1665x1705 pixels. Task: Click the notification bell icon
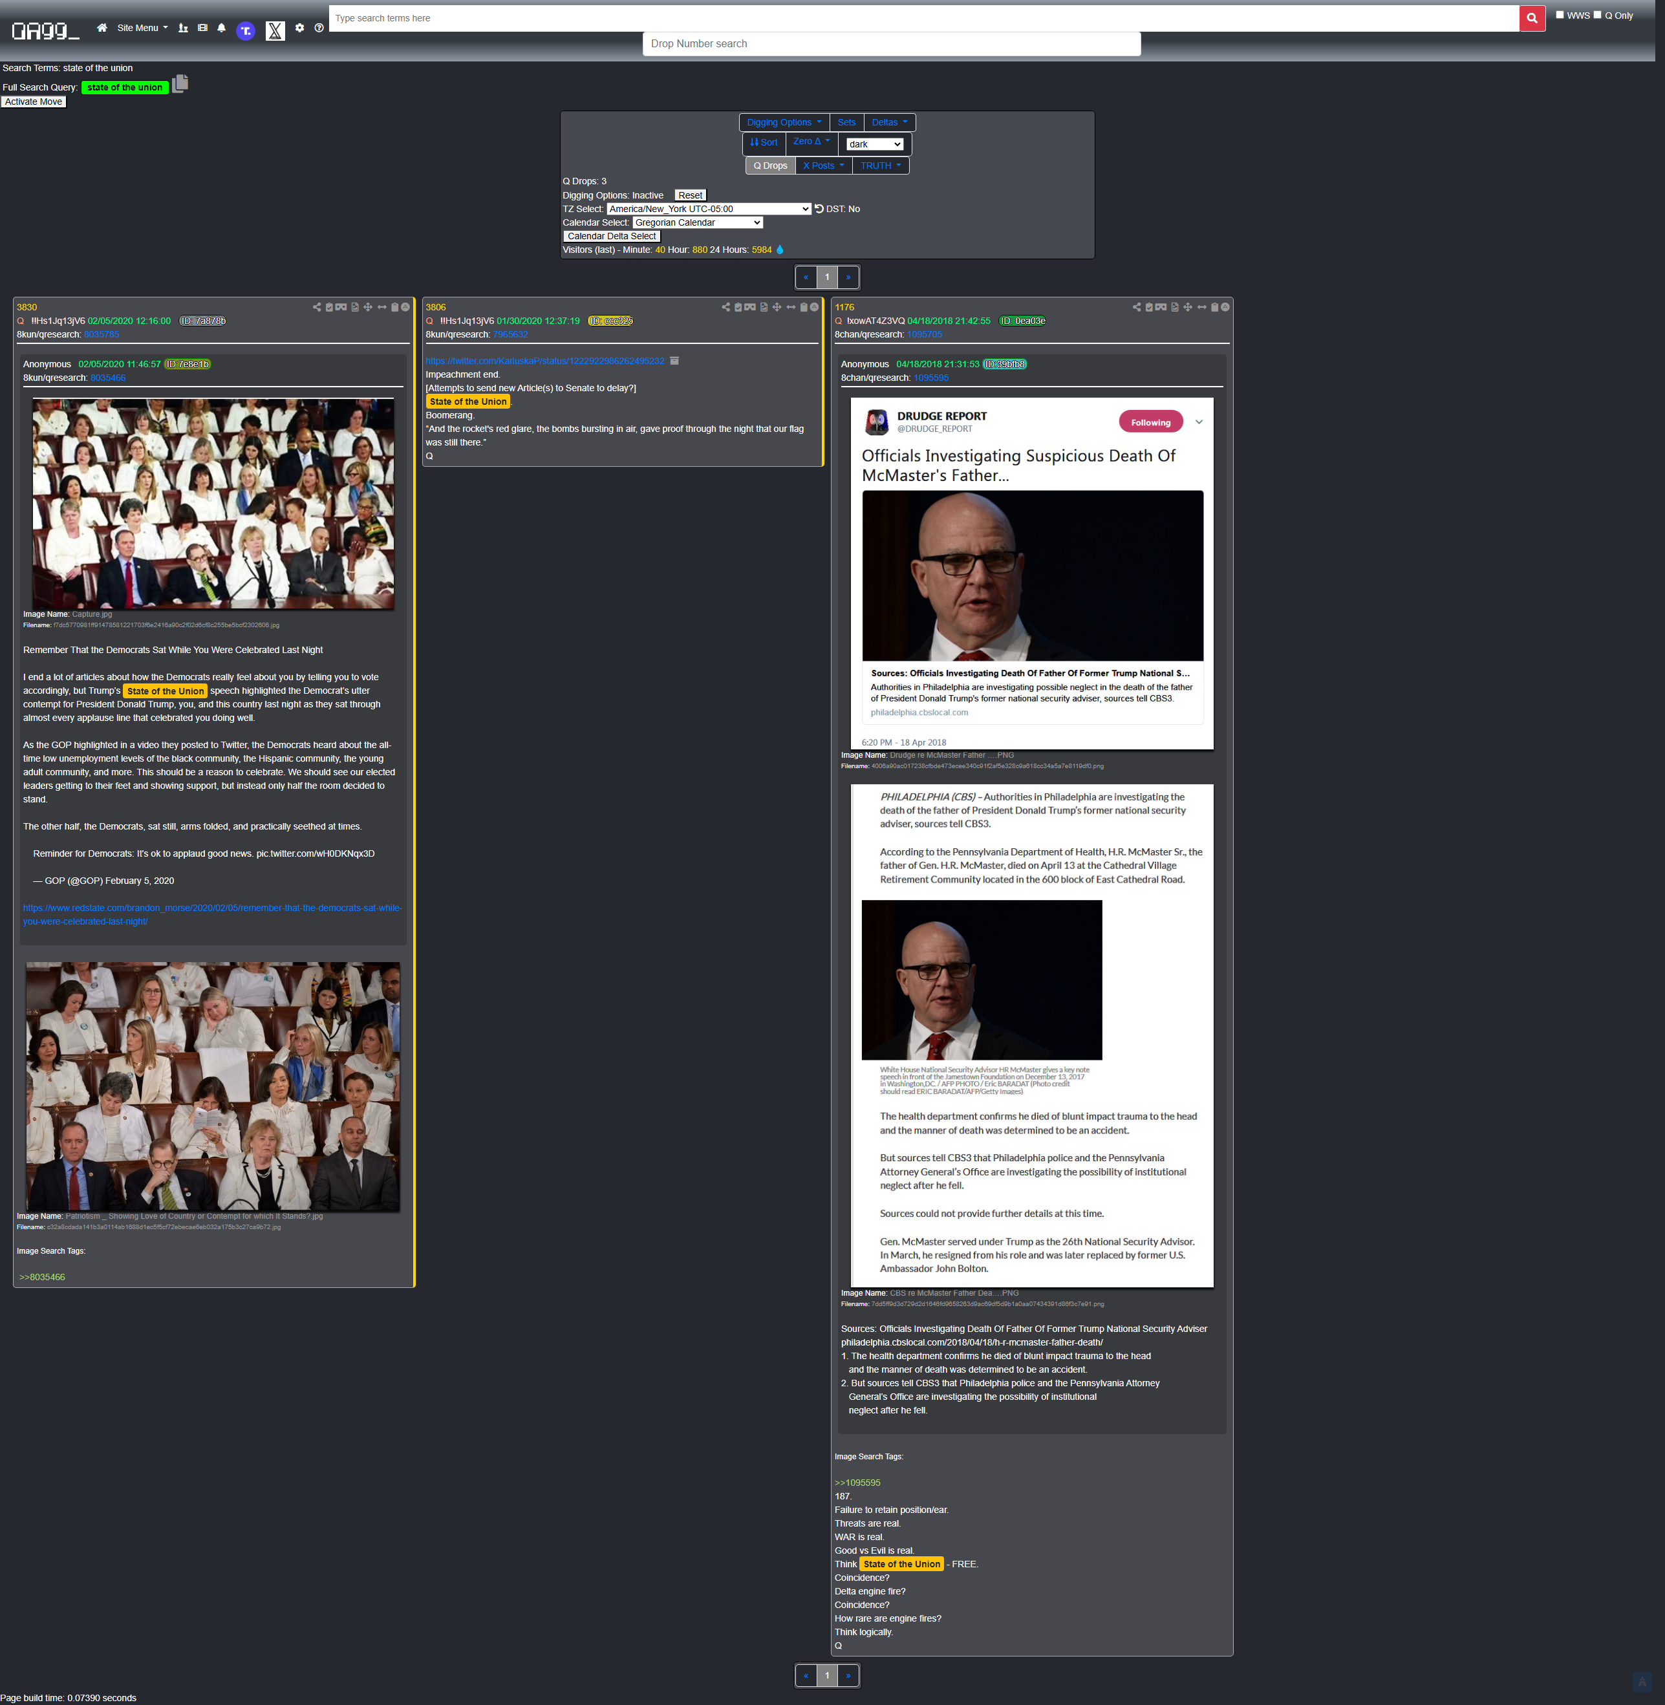click(x=221, y=28)
